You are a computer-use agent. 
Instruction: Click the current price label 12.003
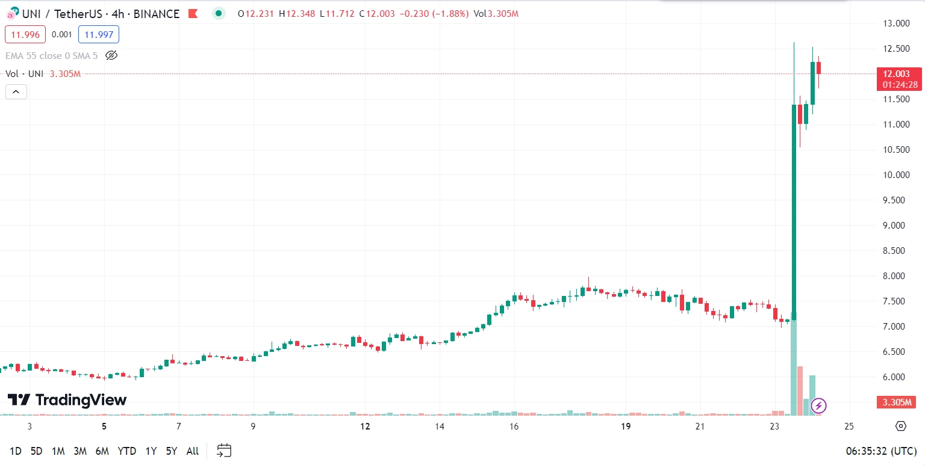coord(899,73)
